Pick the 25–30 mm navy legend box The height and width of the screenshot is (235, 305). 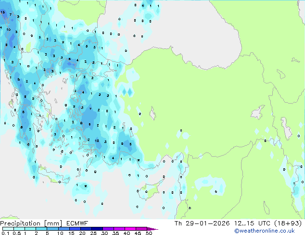(x=97, y=229)
